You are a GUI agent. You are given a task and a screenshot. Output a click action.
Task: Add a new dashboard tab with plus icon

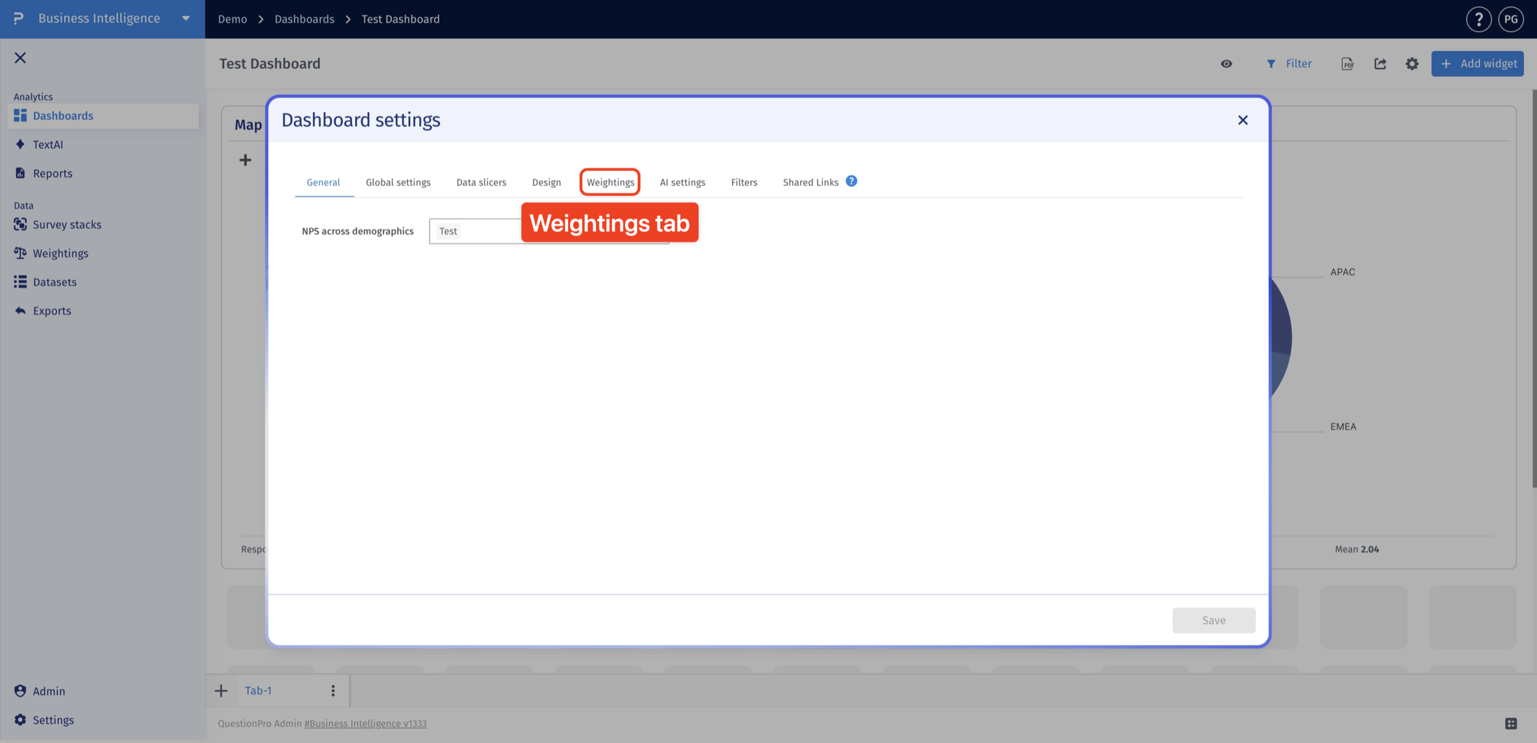[221, 691]
